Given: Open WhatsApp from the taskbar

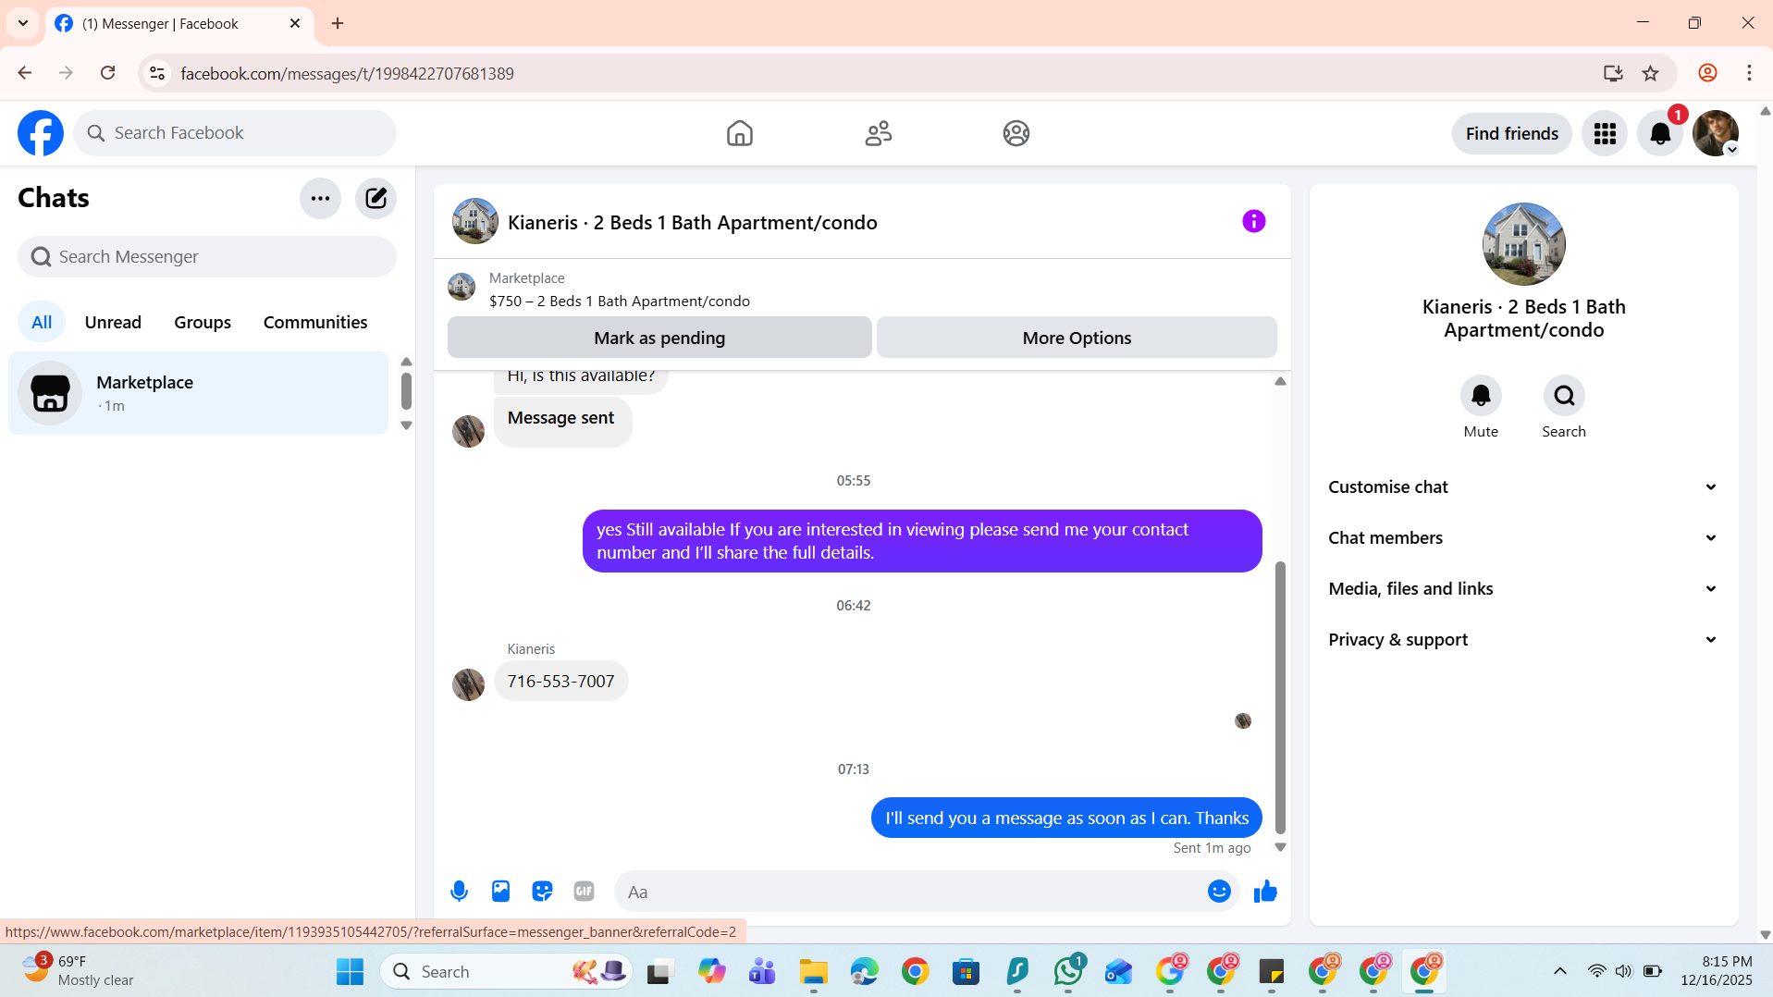Looking at the screenshot, I should pos(1068,971).
